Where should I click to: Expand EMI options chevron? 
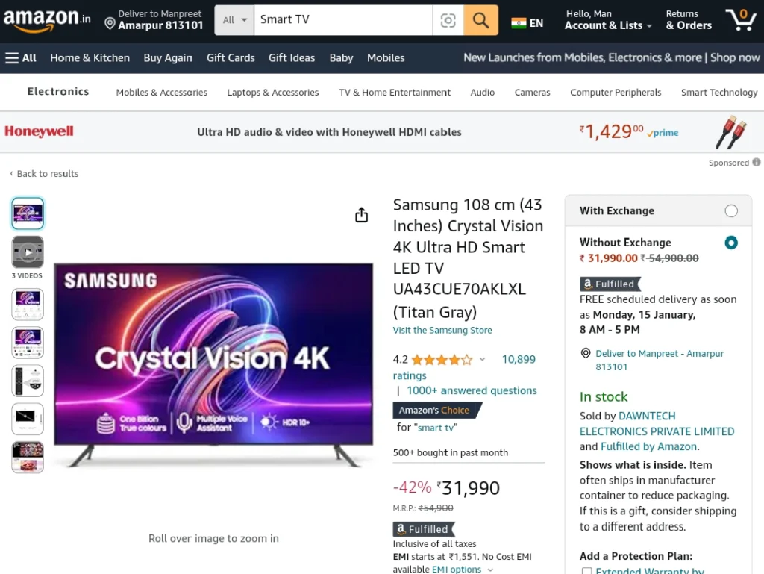[x=490, y=570]
